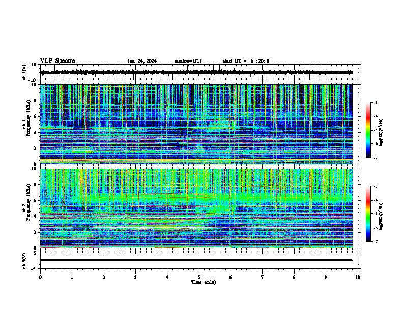Click tick label "6" on the Time axis
This screenshot has width=403, height=311.
[x=231, y=277]
